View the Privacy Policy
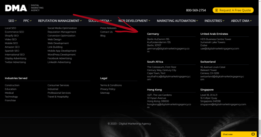Viewport: 261px width, 137px height. coord(108,89)
